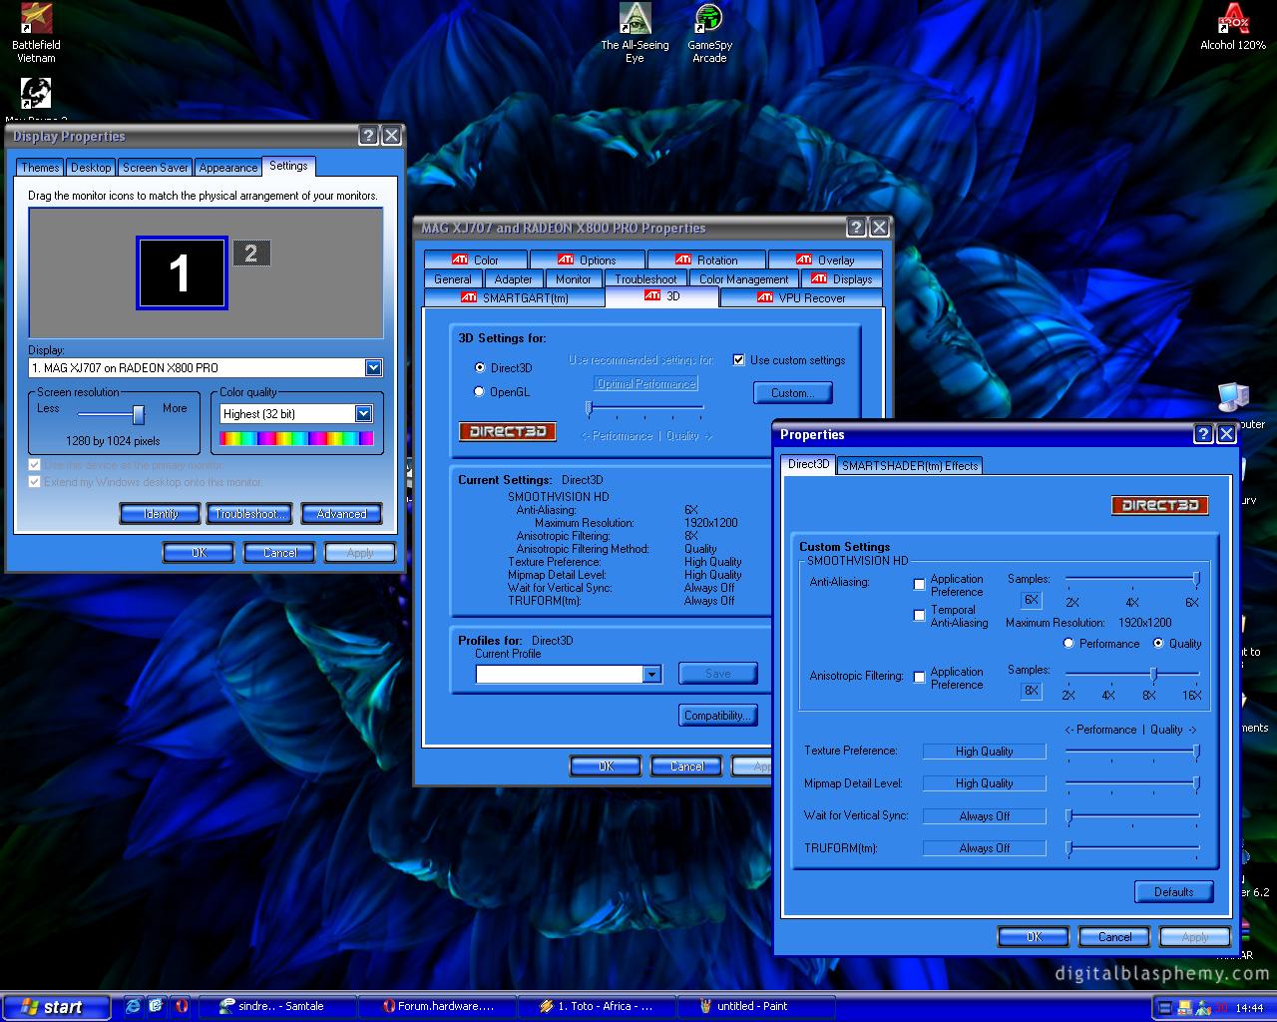Open the Color Management tab
Screen dimensions: 1277x1022
click(x=743, y=279)
